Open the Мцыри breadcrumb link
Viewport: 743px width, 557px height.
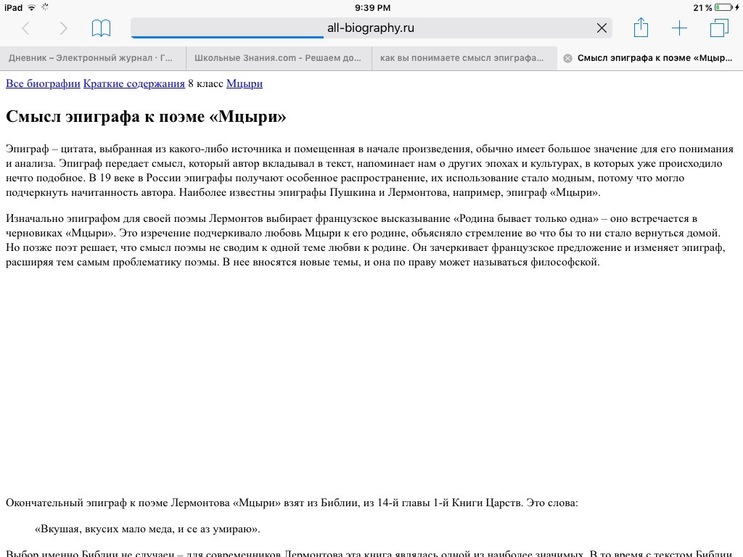tap(245, 83)
